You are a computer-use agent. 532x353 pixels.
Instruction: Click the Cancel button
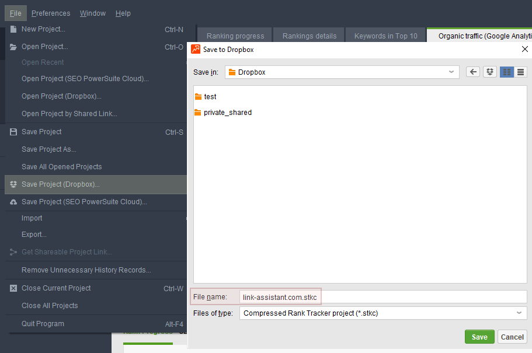tap(512, 337)
